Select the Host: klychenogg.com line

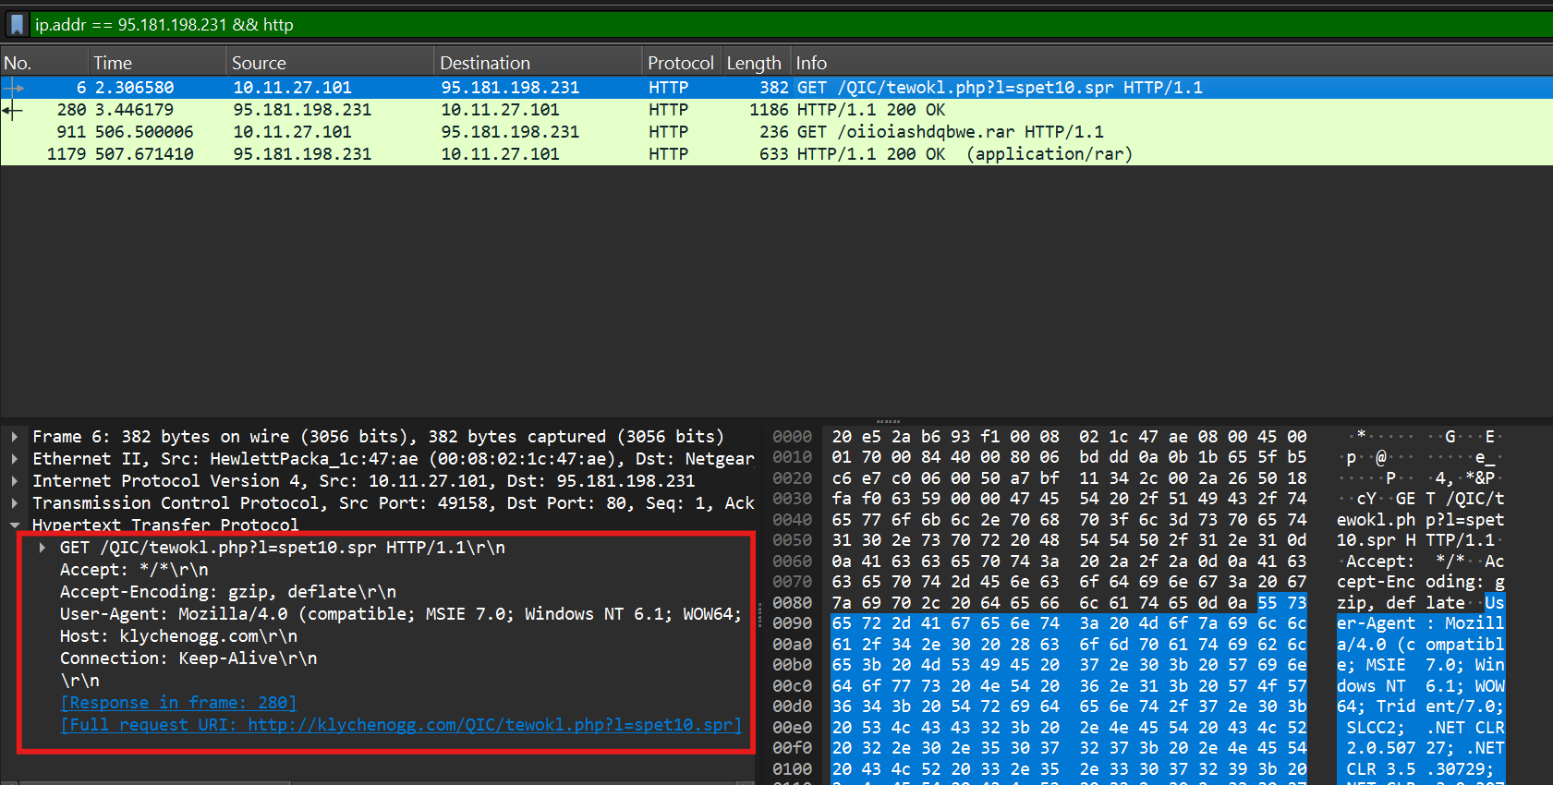point(178,636)
